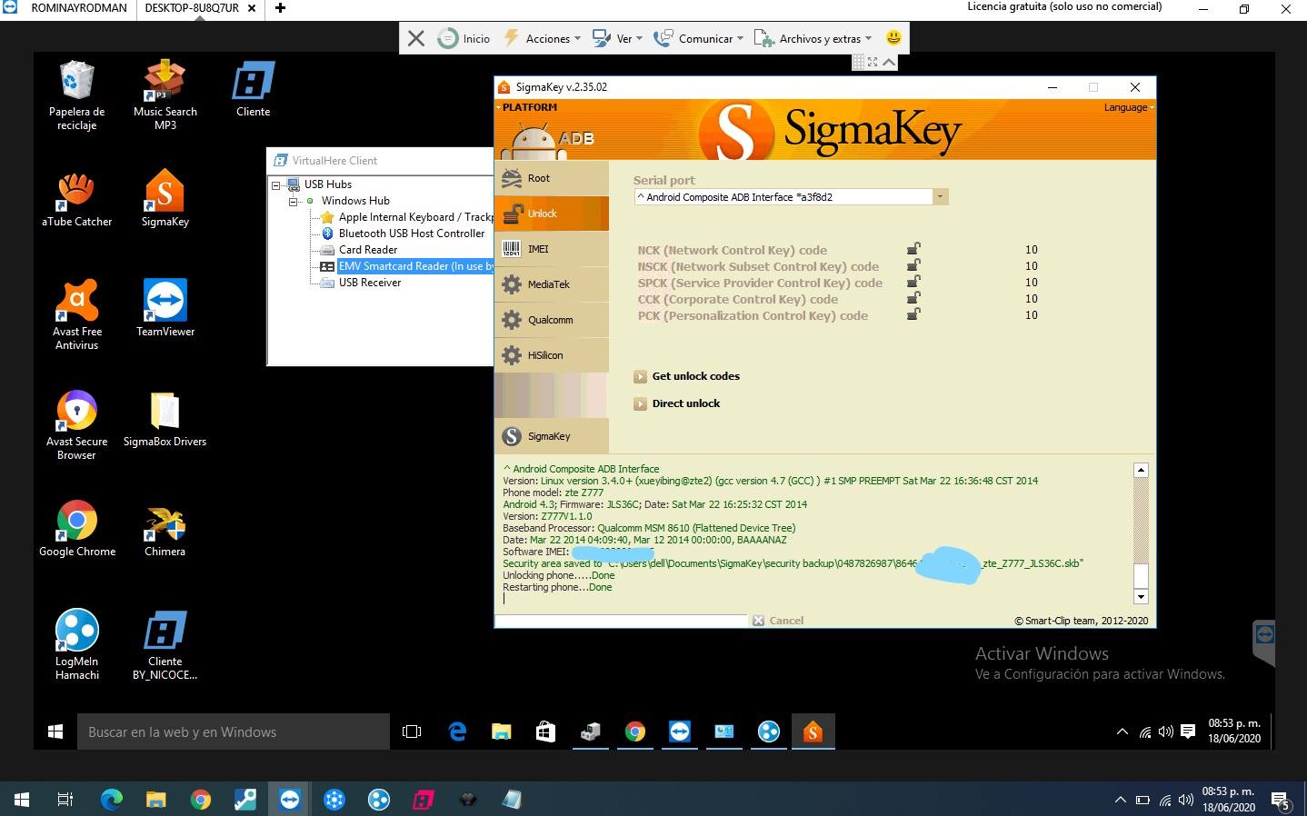Viewport: 1307px width, 816px height.
Task: Select the Google Chrome desktop shortcut
Action: tap(76, 529)
